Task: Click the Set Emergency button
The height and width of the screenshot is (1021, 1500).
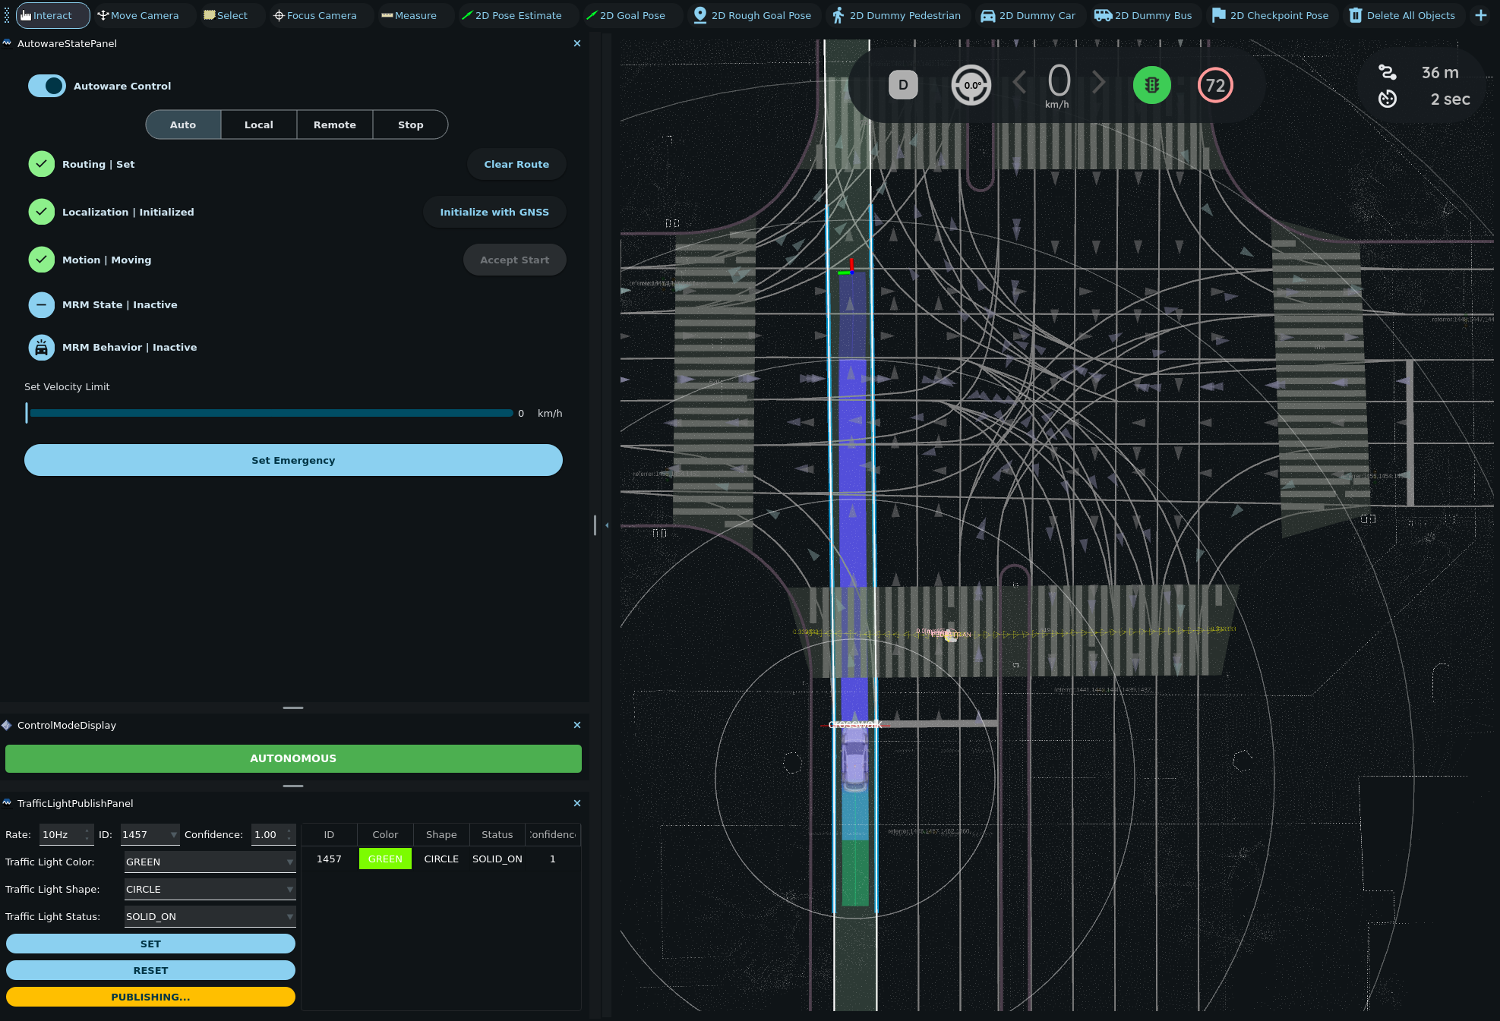Action: pos(293,460)
